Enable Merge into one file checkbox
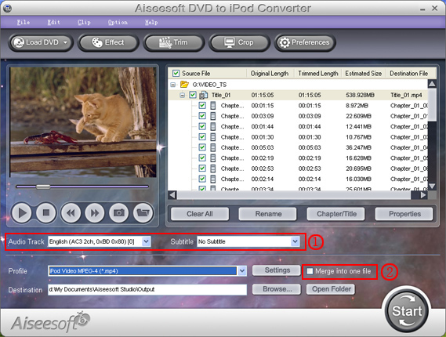This screenshot has height=337, width=446. [x=310, y=271]
